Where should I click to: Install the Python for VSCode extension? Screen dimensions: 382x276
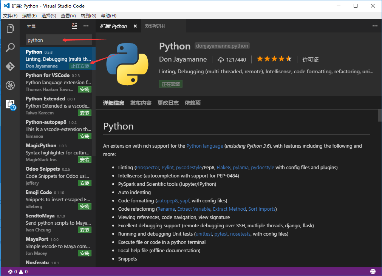pyautogui.click(x=84, y=89)
